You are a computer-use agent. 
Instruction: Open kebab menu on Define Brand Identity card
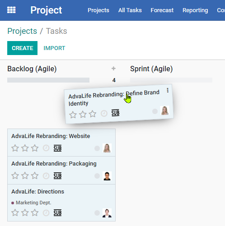[x=168, y=90]
